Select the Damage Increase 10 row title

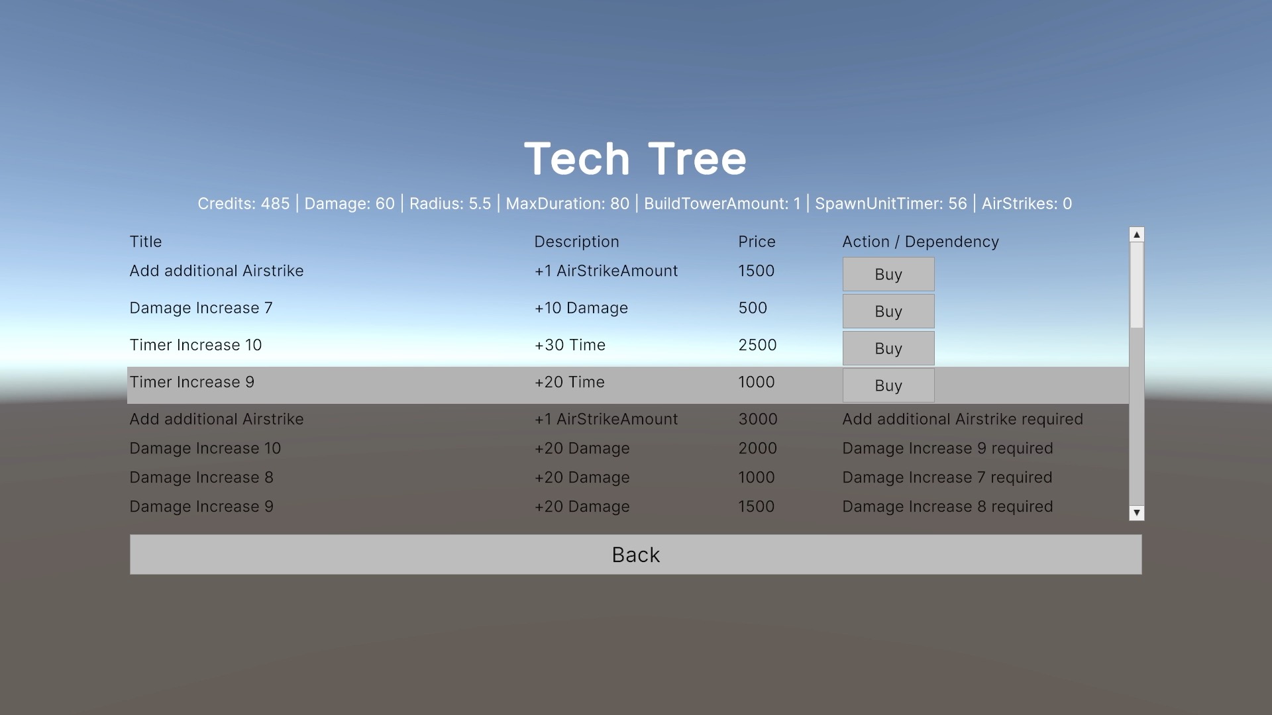pos(205,448)
